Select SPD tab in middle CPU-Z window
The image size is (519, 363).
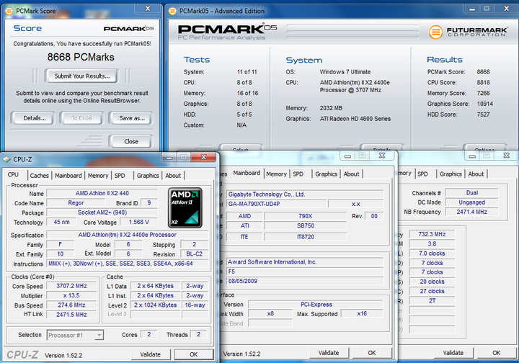point(298,174)
